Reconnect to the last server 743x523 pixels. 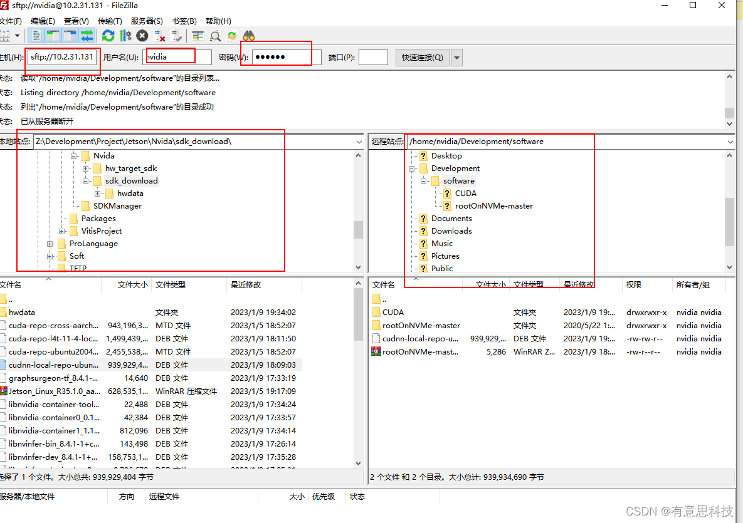point(176,36)
